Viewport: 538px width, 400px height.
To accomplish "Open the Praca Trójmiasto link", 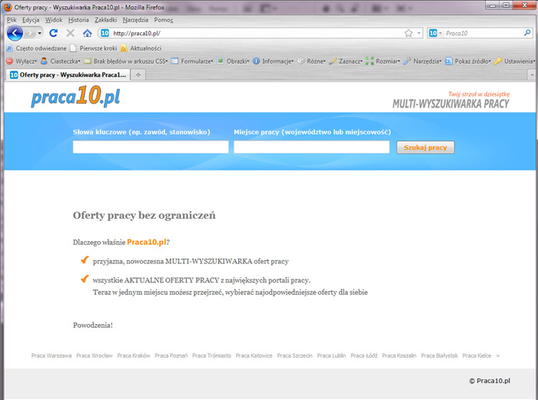I will [x=211, y=355].
